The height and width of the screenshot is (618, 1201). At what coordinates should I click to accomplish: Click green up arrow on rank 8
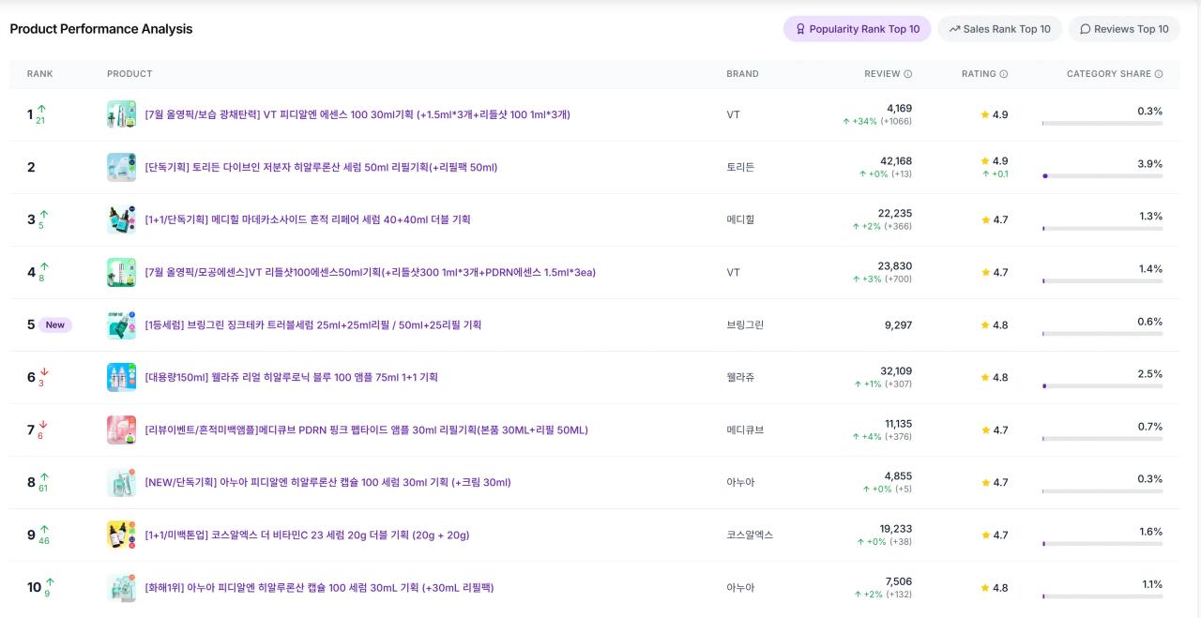[x=43, y=476]
